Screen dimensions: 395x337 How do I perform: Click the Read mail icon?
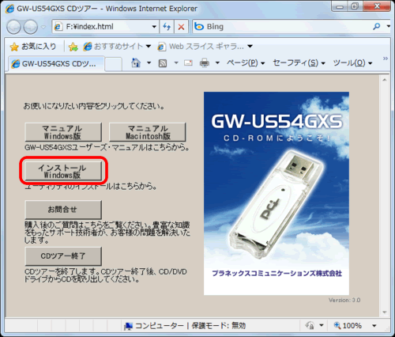point(188,63)
